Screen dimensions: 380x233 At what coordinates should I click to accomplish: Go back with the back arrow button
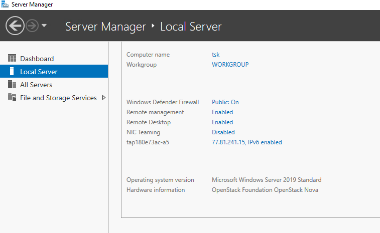coord(15,26)
